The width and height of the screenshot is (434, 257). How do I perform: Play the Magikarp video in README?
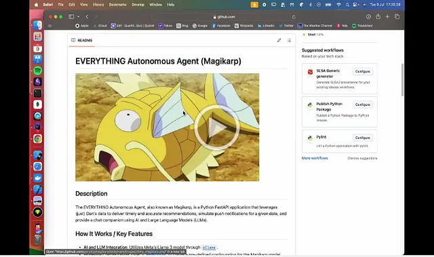(x=217, y=127)
